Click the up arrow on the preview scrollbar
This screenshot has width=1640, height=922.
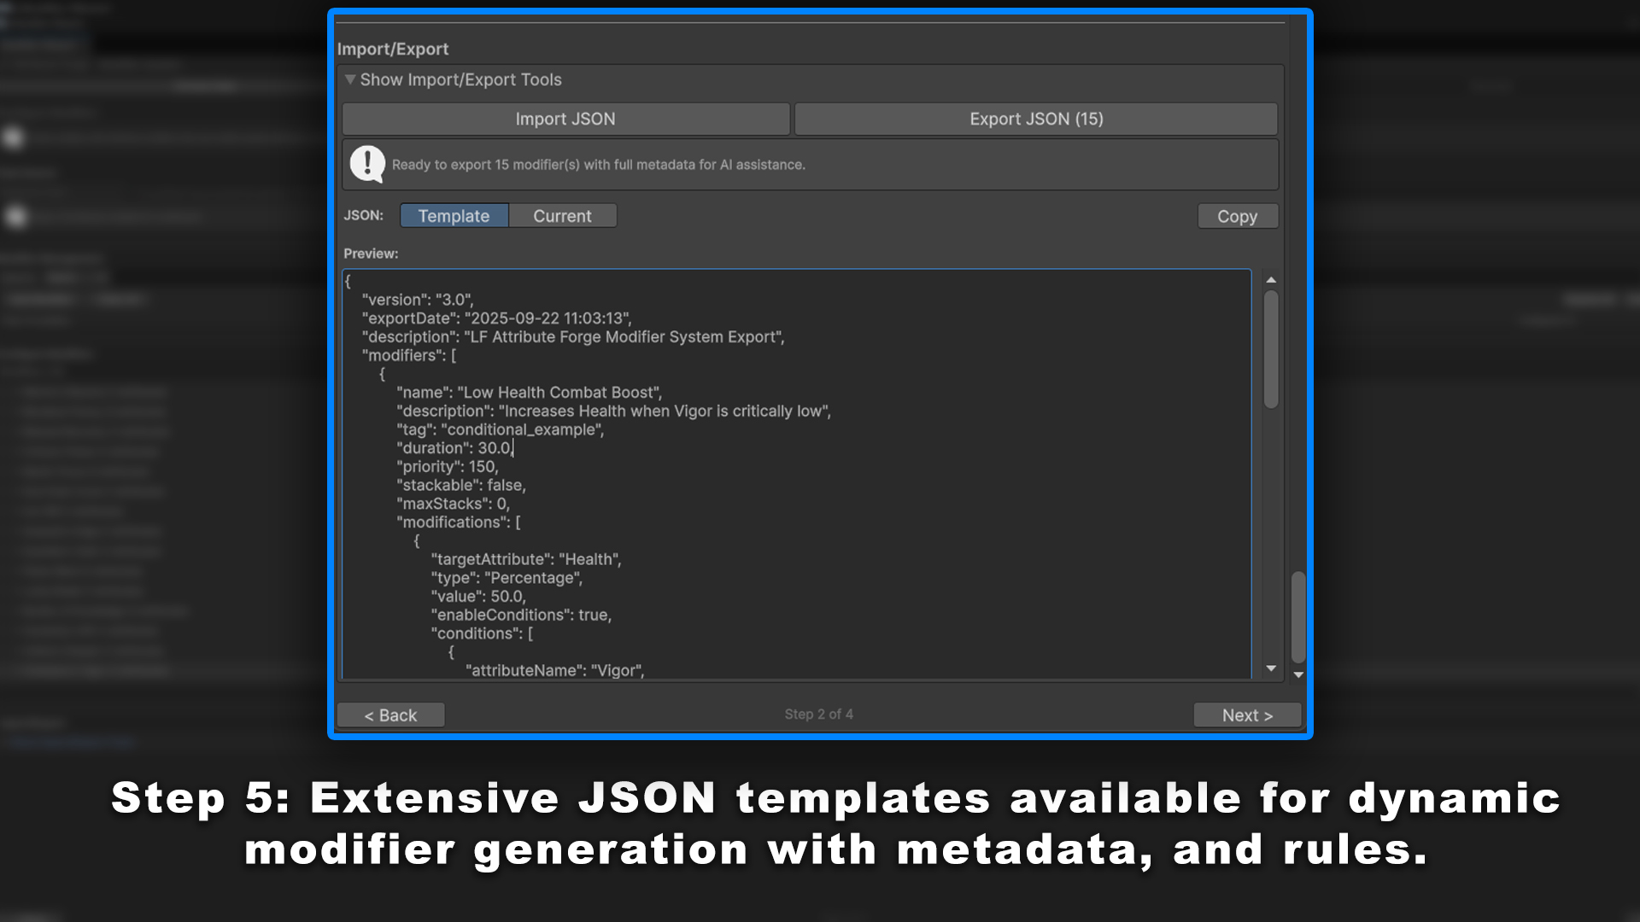pyautogui.click(x=1270, y=279)
